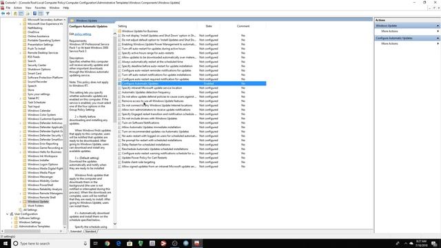Open Microsoft Edge from the taskbar
The image size is (441, 248).
(119, 243)
